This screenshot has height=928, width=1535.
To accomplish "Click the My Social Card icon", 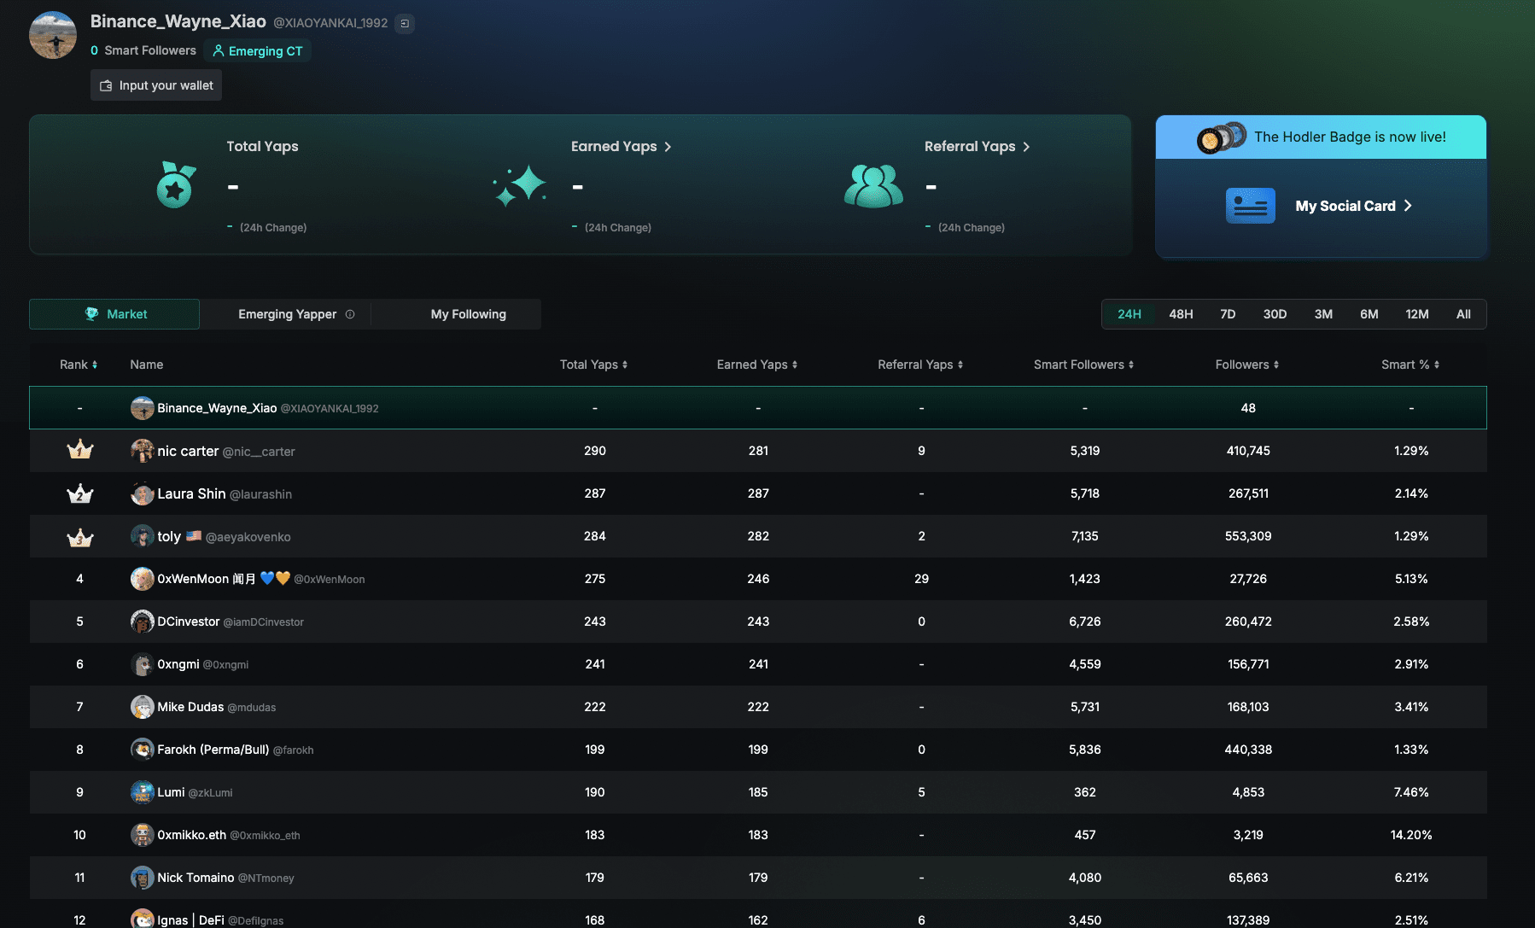I will (1250, 206).
